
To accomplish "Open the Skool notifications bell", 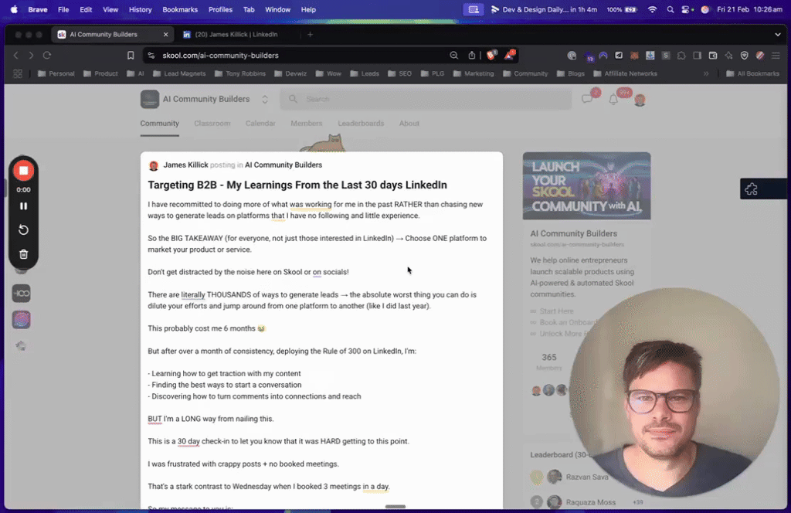I will coord(613,100).
